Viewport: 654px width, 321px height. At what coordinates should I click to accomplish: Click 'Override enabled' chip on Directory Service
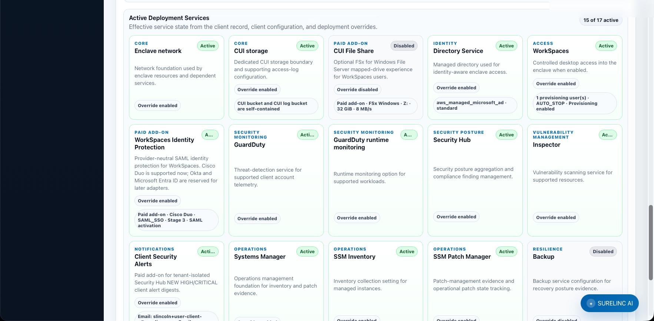(x=456, y=88)
